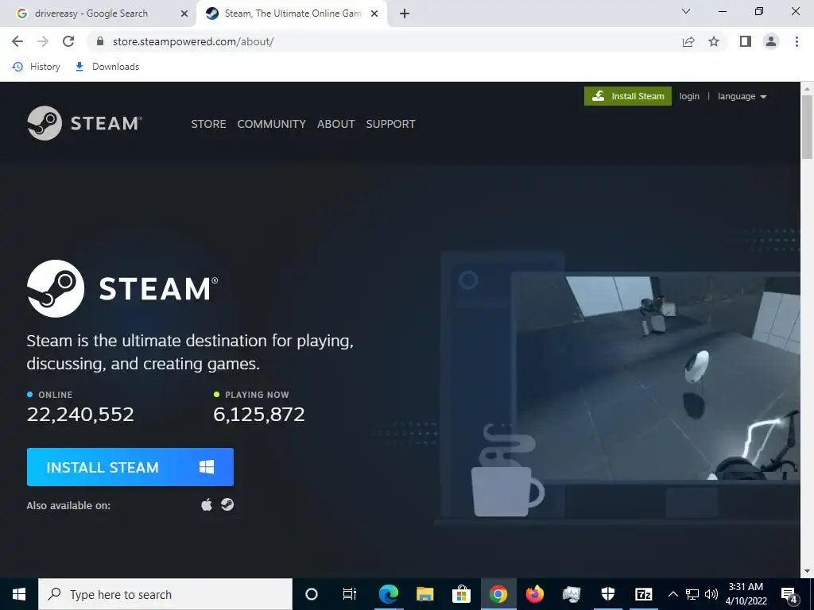Click the scrollbar down arrow

pos(808,571)
